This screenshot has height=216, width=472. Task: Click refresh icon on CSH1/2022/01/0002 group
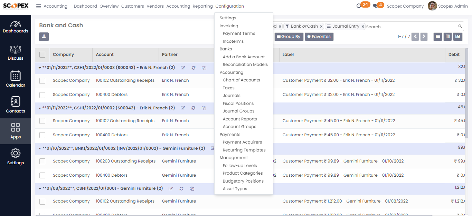193,108
